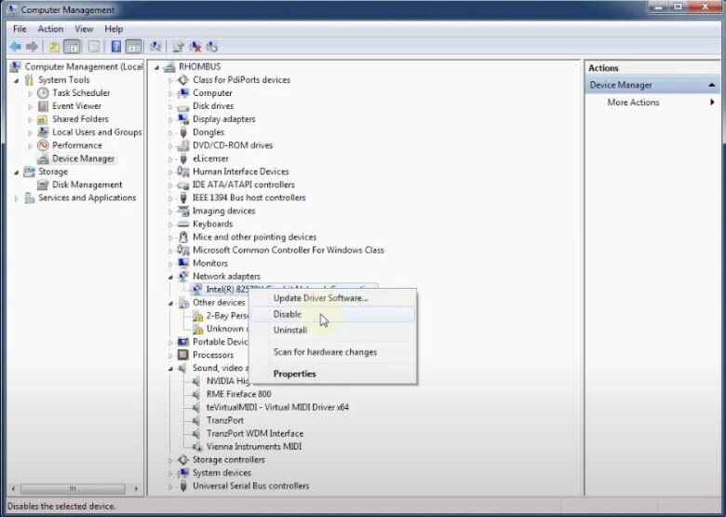The width and height of the screenshot is (726, 517).
Task: Click the Processors category icon
Action: coord(183,355)
